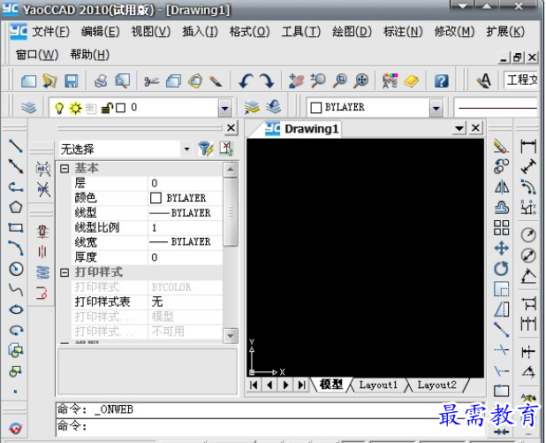Open Print Preview icon
The image size is (546, 443).
point(123,80)
